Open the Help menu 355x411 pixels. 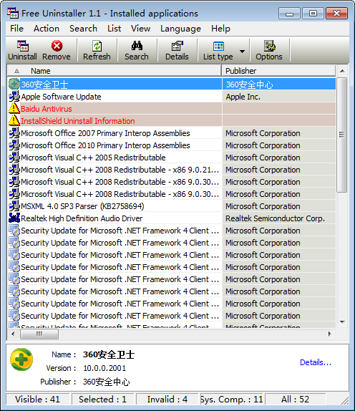pos(220,29)
